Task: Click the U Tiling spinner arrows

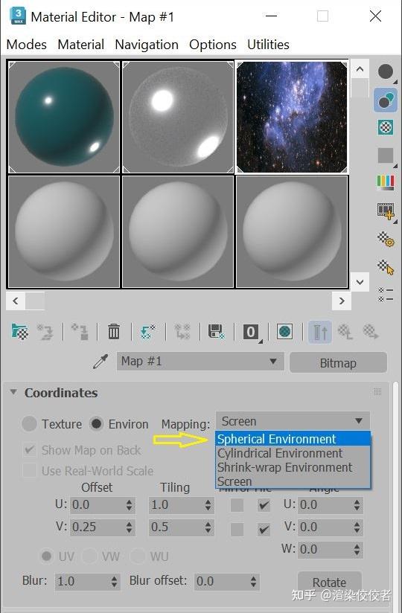Action: pyautogui.click(x=208, y=505)
